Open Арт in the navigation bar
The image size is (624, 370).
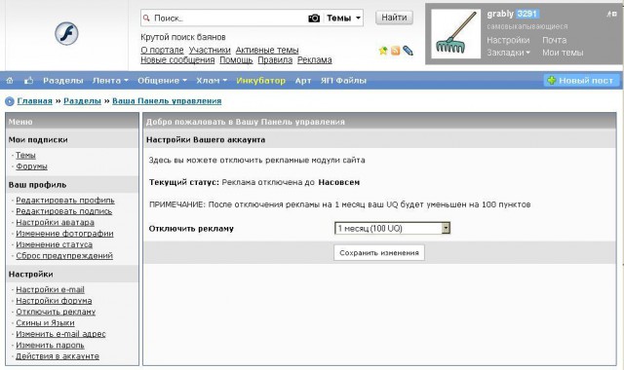tap(303, 81)
